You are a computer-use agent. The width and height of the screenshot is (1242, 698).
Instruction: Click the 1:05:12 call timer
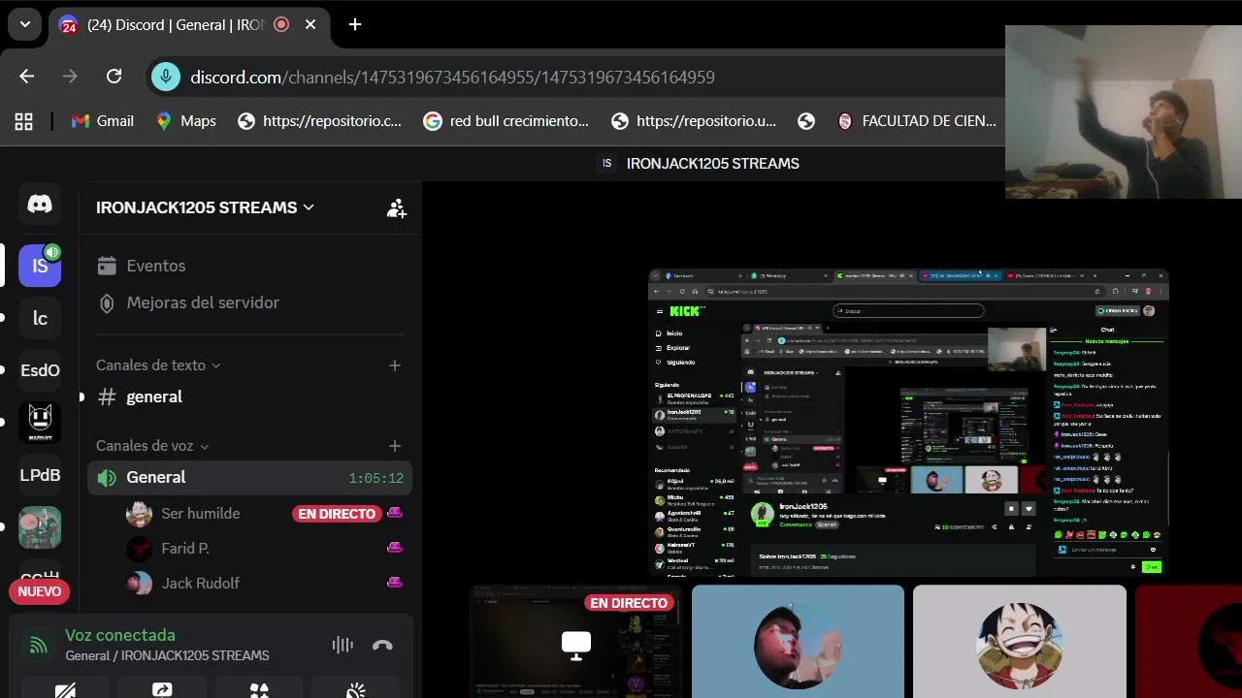pos(376,478)
